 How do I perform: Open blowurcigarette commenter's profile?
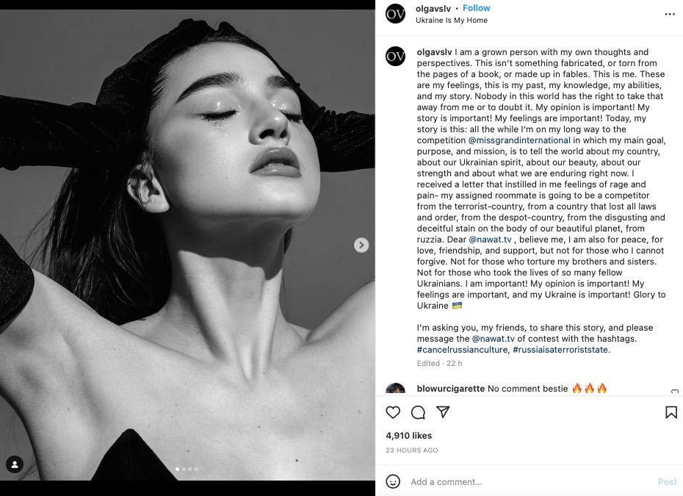[x=450, y=388]
